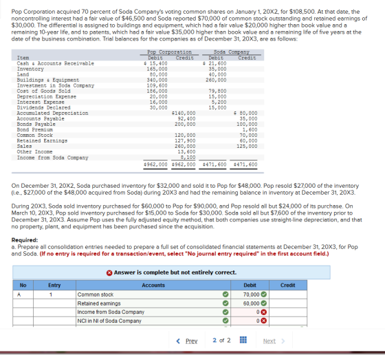
Task: Select the Retained earnings account field
Action: click(153, 303)
